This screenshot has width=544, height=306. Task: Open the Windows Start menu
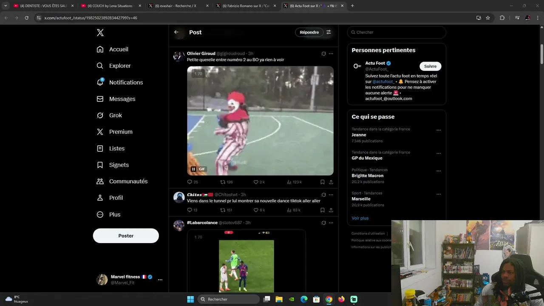190,299
